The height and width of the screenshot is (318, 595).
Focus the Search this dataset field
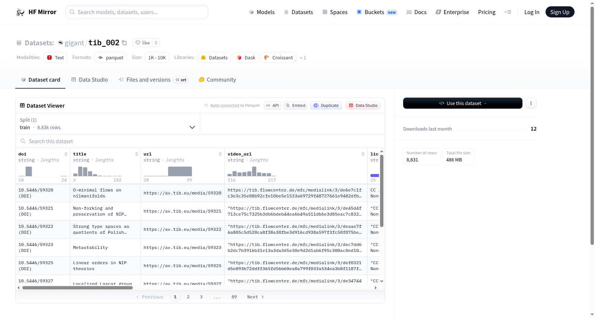click(x=200, y=141)
